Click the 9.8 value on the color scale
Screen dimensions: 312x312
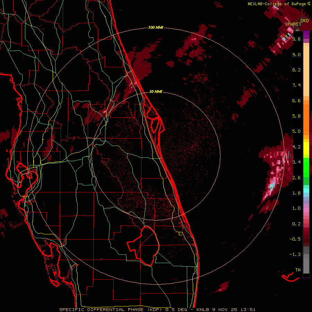[x=296, y=39]
